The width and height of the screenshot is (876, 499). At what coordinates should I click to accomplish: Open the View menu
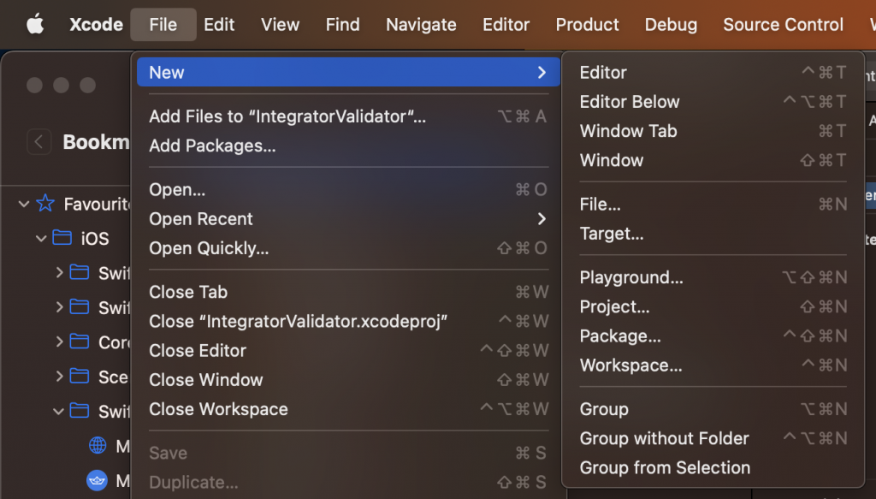pyautogui.click(x=281, y=25)
